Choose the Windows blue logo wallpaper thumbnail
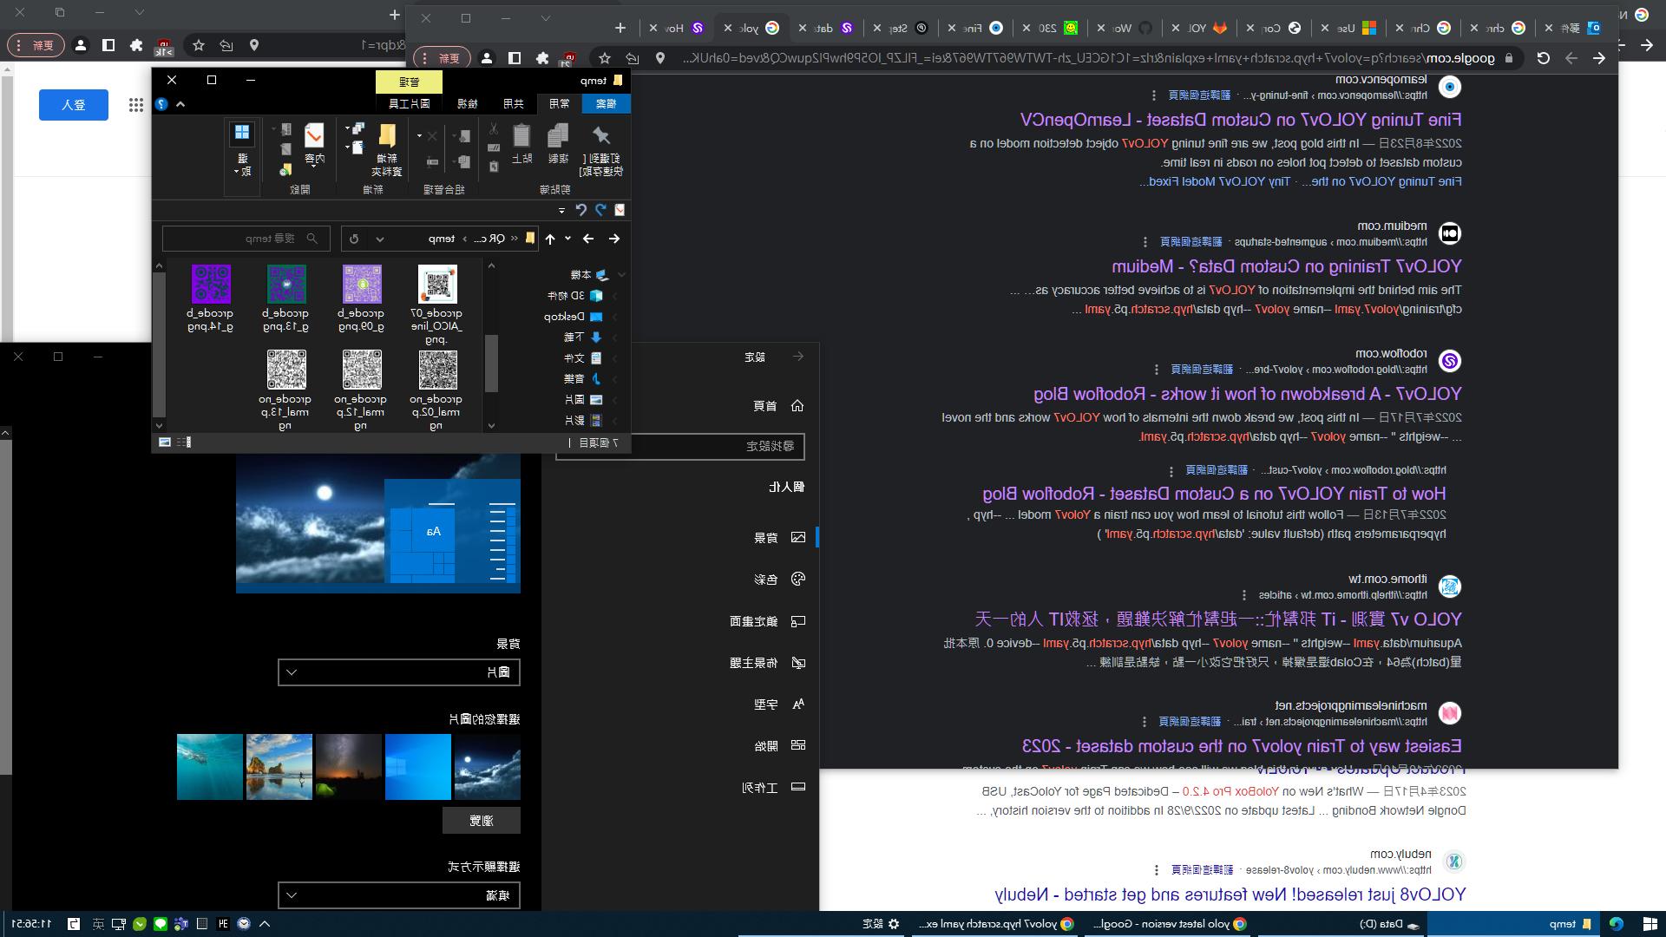 click(x=418, y=767)
